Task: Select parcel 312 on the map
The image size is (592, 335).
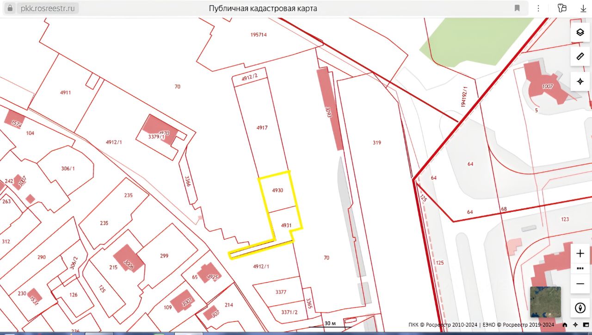Action: click(x=6, y=242)
